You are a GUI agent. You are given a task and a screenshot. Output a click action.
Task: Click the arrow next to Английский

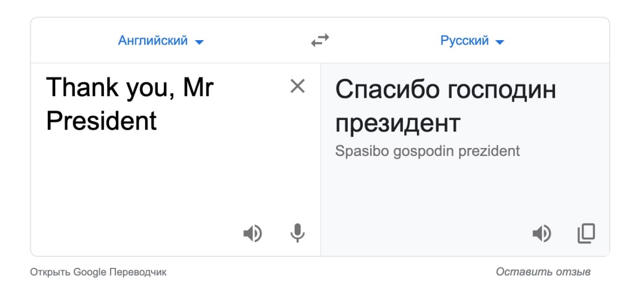click(x=199, y=42)
